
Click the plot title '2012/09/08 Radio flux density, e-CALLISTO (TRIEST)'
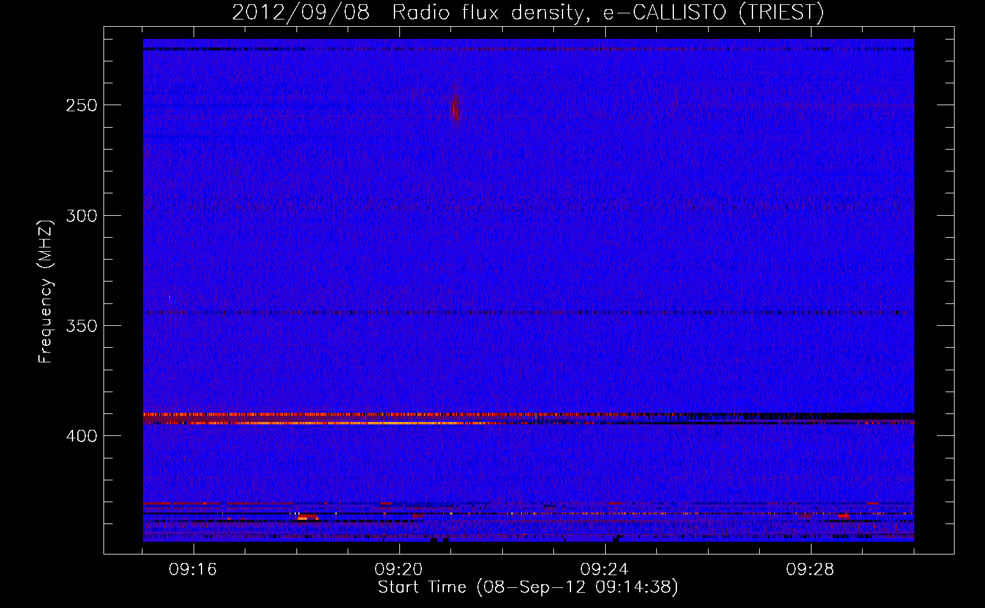[528, 12]
